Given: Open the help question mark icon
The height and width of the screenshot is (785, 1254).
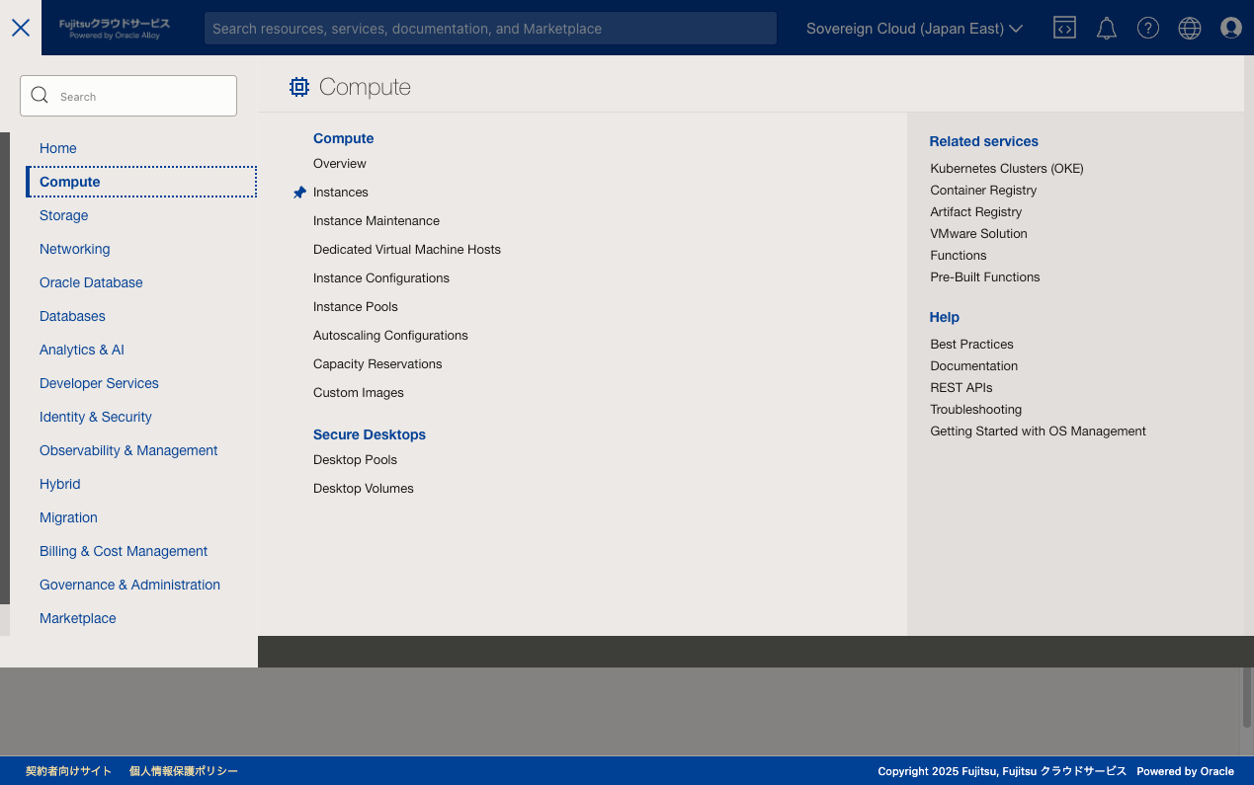Looking at the screenshot, I should click(x=1147, y=27).
